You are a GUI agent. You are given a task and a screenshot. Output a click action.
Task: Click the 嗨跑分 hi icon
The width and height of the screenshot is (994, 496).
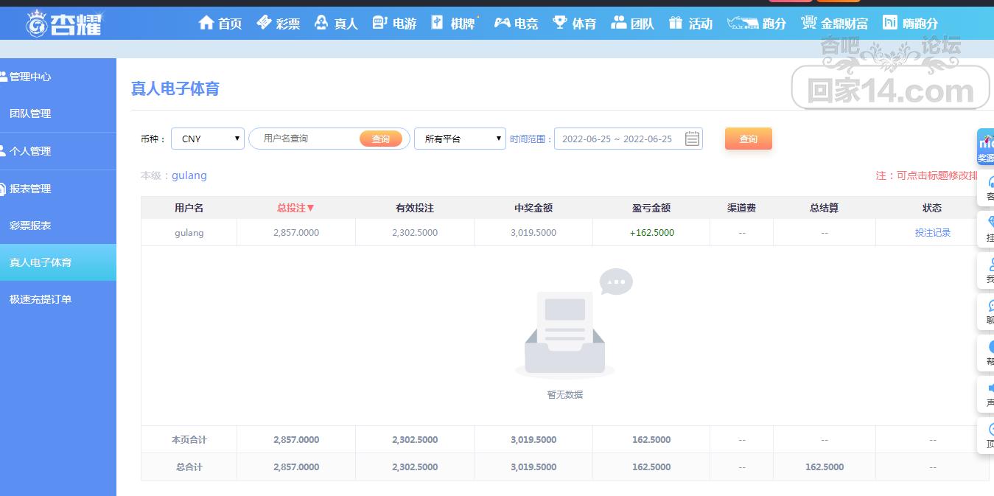890,23
